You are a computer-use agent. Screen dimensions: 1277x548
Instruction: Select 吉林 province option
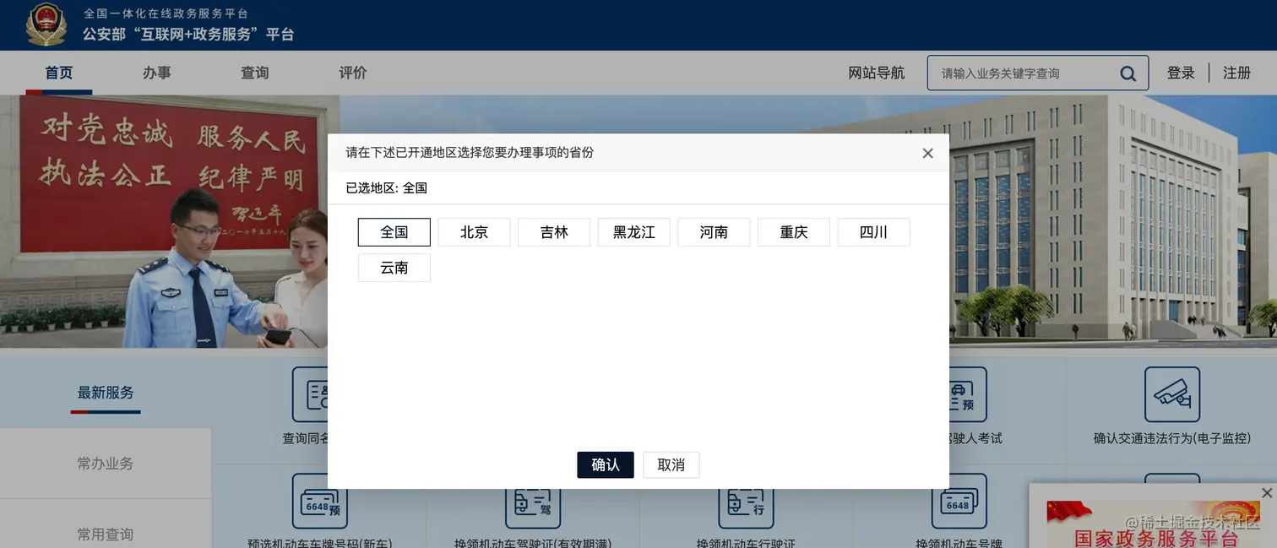click(554, 232)
